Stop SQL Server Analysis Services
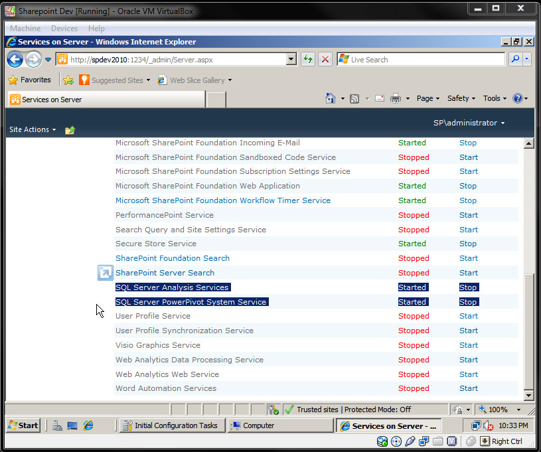The width and height of the screenshot is (541, 452). [469, 287]
